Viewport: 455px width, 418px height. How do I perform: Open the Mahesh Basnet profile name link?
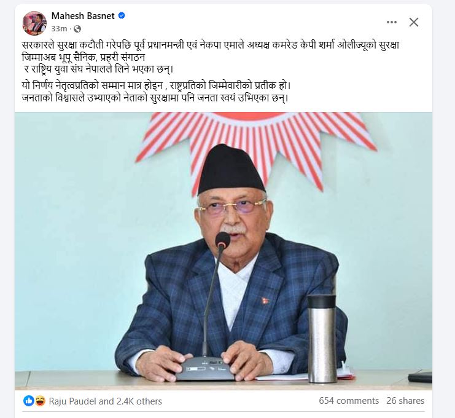(83, 16)
